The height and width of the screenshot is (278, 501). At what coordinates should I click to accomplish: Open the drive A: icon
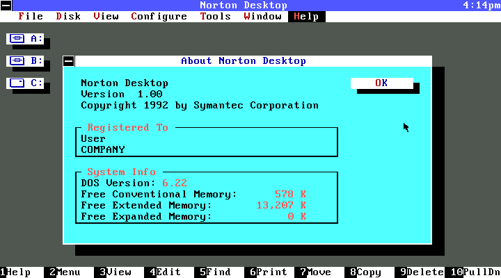[25, 39]
